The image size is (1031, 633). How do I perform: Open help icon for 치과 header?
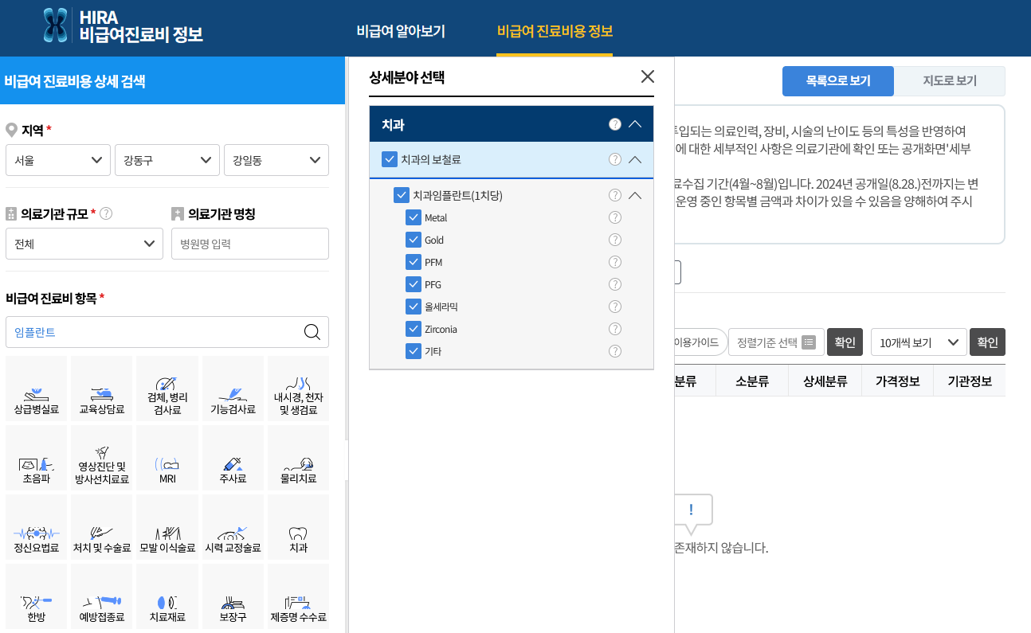[x=615, y=124]
